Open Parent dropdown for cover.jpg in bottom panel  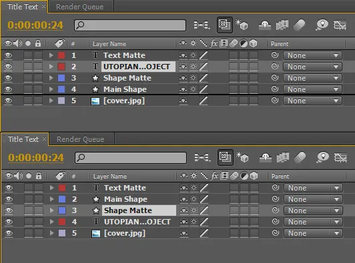(313, 233)
